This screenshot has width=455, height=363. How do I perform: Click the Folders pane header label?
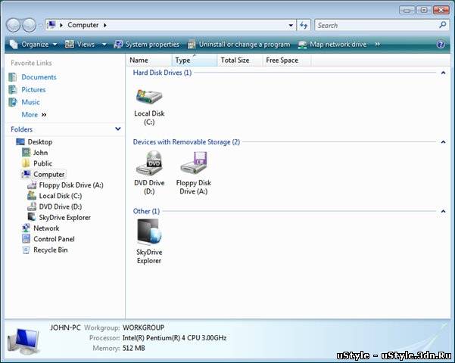(21, 129)
